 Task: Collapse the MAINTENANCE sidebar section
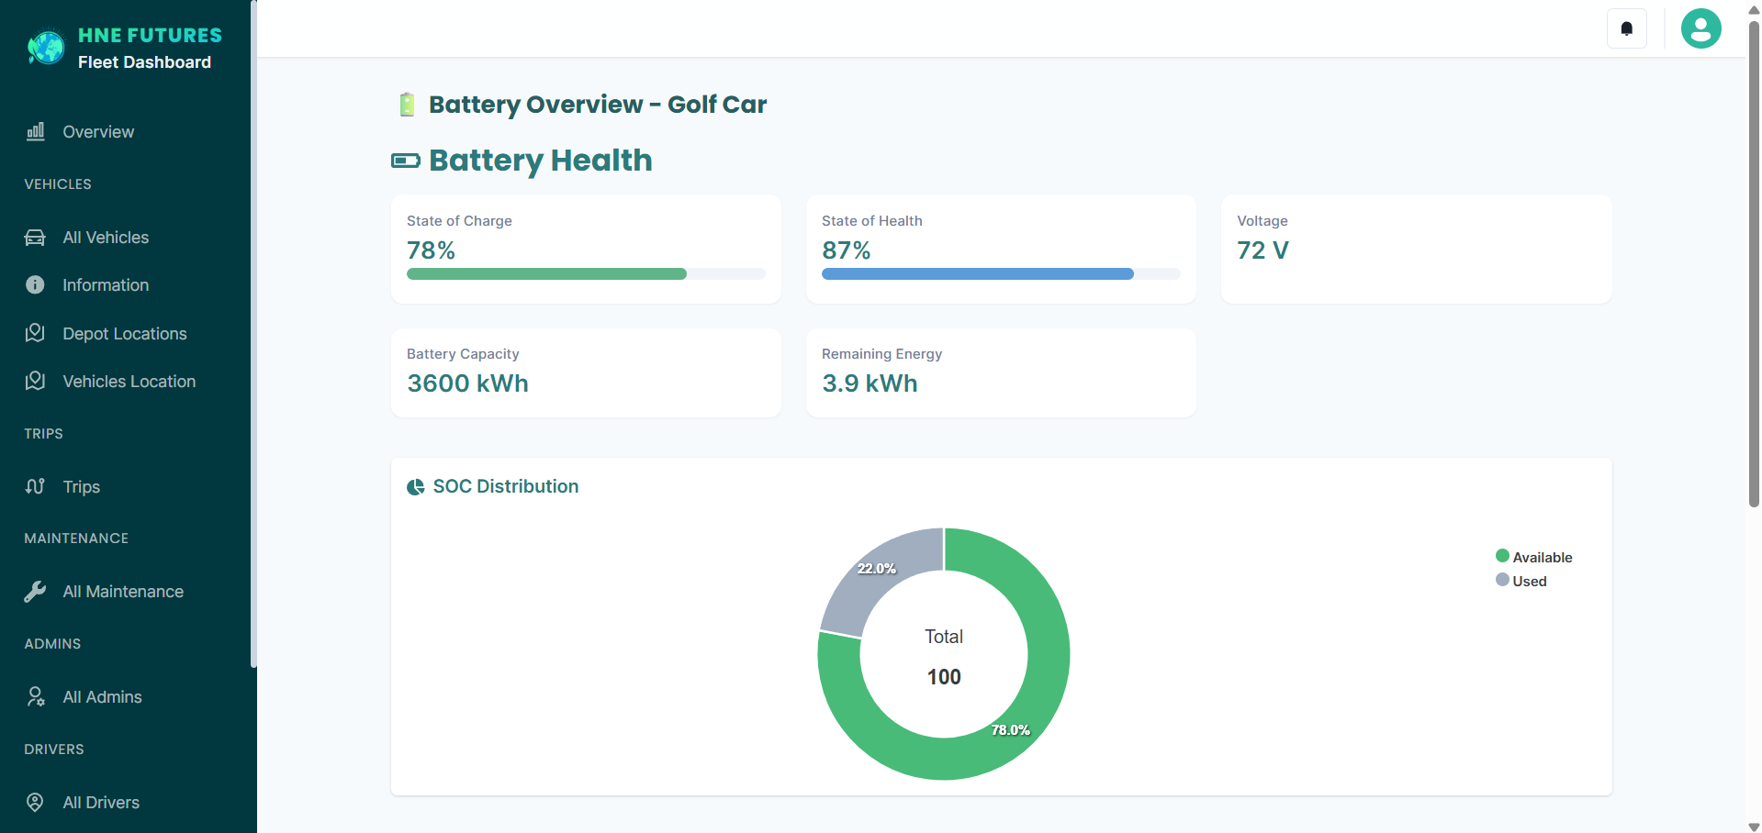tap(76, 538)
